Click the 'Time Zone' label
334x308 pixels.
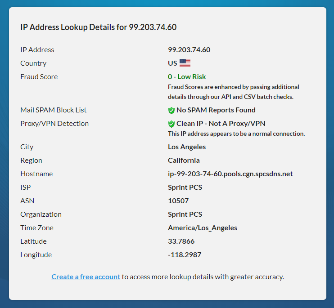coord(37,228)
